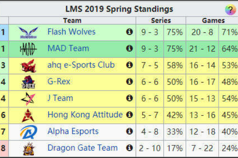
Task: Click the Series column header
Action: (x=161, y=21)
